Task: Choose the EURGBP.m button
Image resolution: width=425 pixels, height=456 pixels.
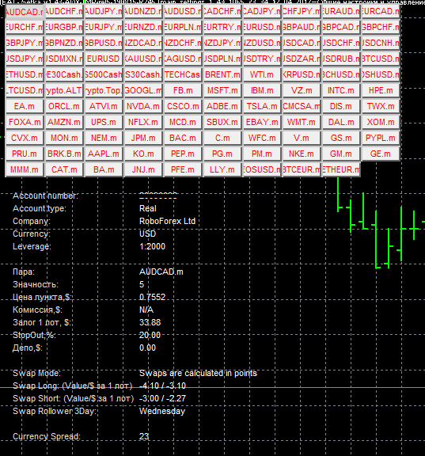Action: 64,28
